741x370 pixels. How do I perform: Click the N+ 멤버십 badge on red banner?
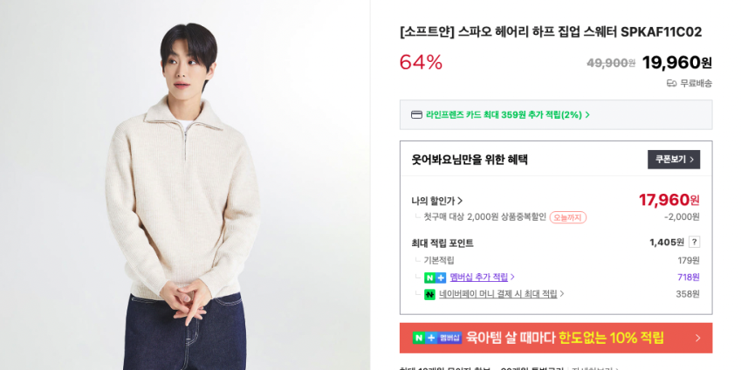[x=437, y=338]
